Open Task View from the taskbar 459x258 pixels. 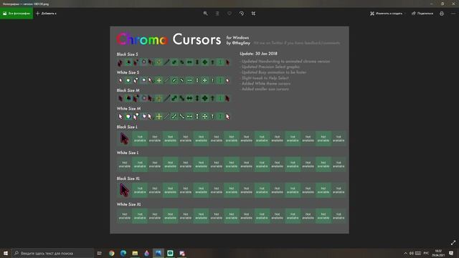100,253
